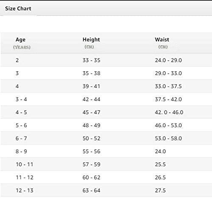Screen dimensions: 212x198
Task: Select waist value 27.5
Action: (160, 190)
